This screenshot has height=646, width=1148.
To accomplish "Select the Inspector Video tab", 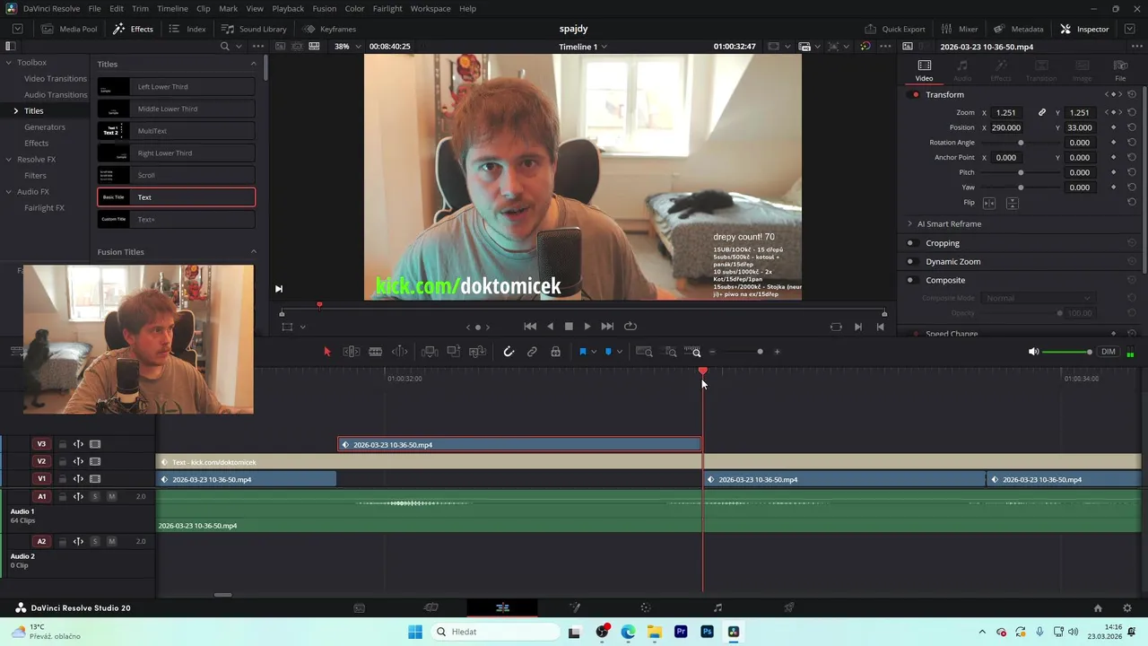I will click(924, 71).
